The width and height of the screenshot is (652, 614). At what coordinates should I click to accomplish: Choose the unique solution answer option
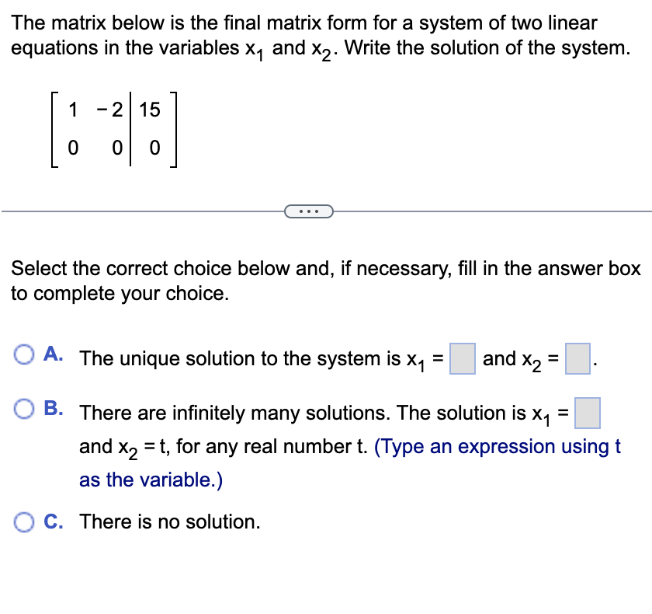(x=24, y=355)
